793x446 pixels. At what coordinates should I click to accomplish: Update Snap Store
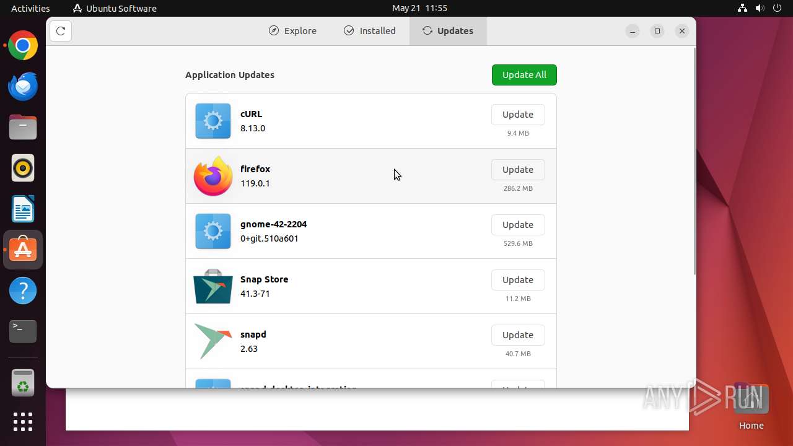click(x=518, y=280)
